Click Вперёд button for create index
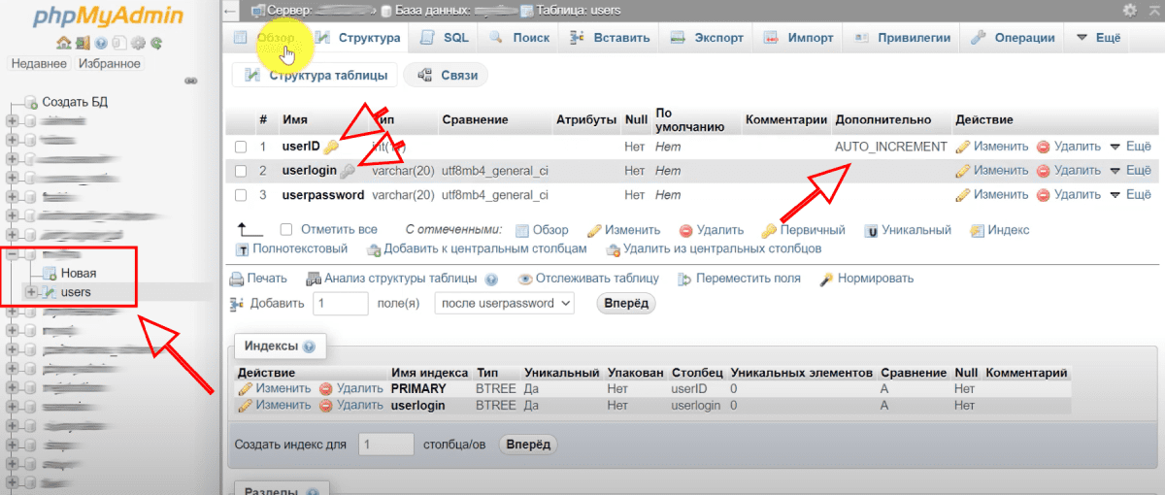Viewport: 1165px width, 495px height. pyautogui.click(x=528, y=445)
